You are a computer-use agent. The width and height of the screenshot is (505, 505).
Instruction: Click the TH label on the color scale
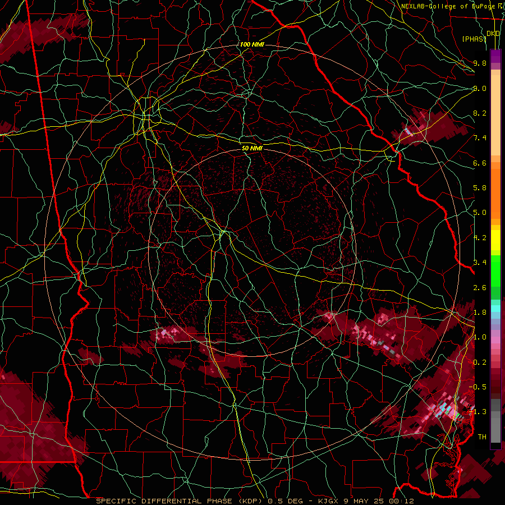[x=482, y=437]
